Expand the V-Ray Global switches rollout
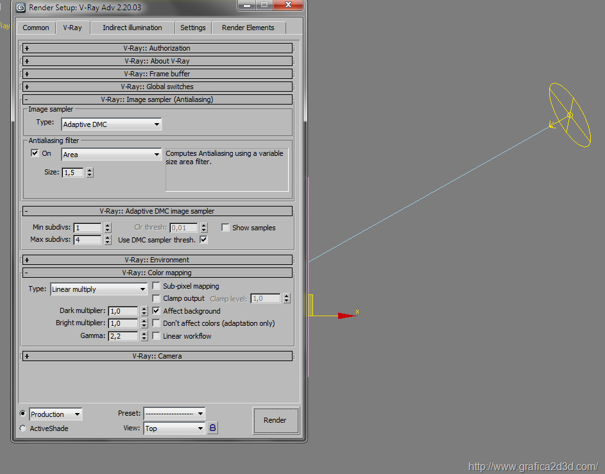The width and height of the screenshot is (605, 474). (157, 87)
